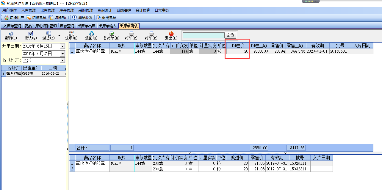This screenshot has width=382, height=190.
Task: Run the 查询(R) query
Action: click(10, 36)
